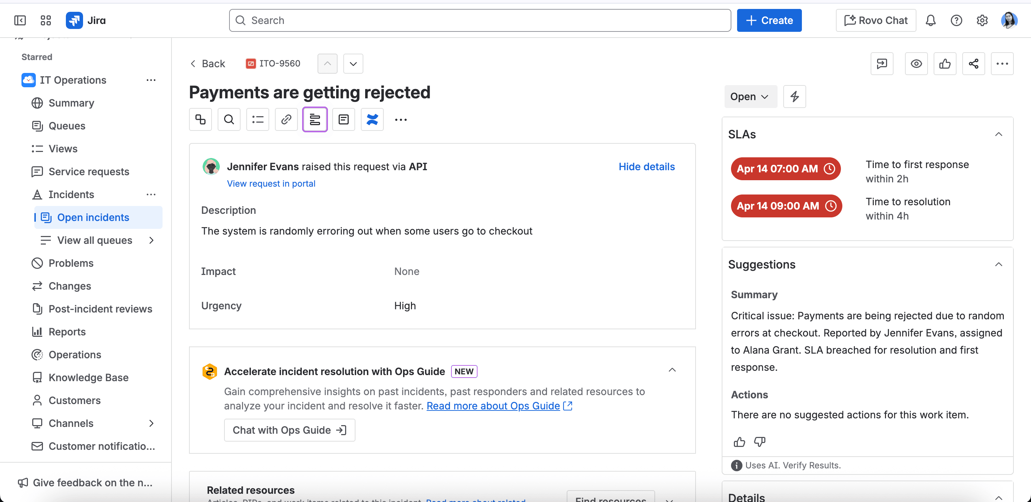Click the Confluence icon in the issue toolbar
The image size is (1031, 502).
coord(372,119)
